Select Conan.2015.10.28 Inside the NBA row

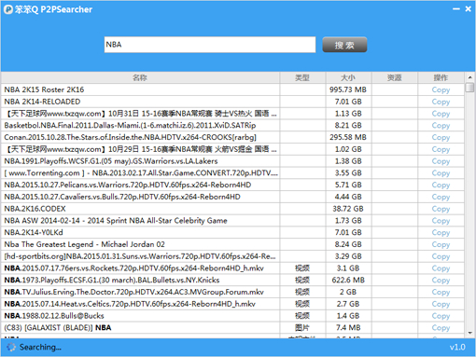point(232,137)
